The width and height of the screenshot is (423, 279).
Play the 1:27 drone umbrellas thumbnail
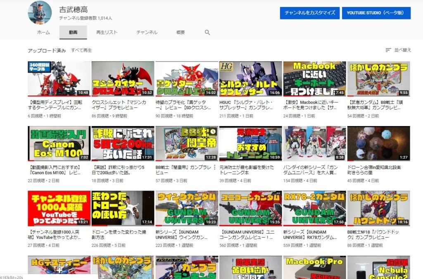(x=379, y=143)
